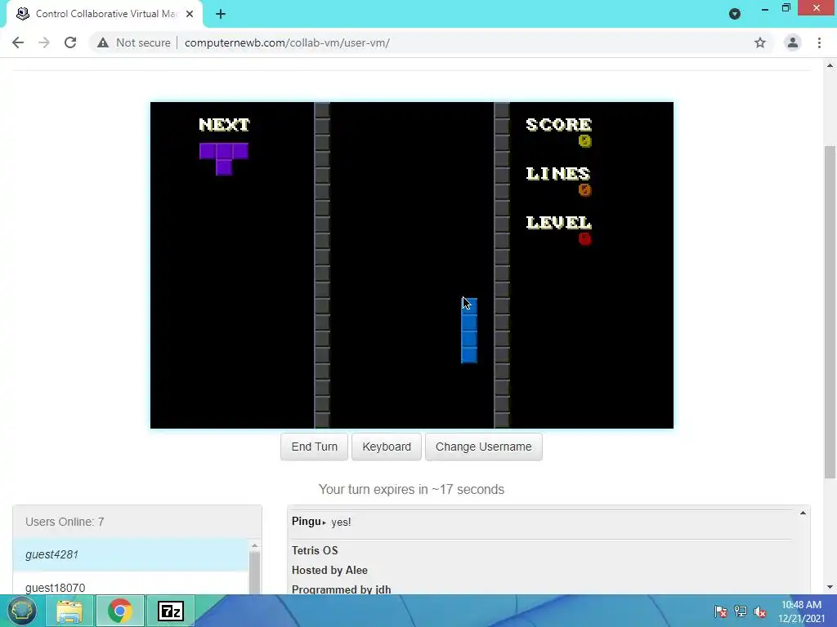The width and height of the screenshot is (837, 627).
Task: Click the SCORE label in the game
Action: pos(558,124)
